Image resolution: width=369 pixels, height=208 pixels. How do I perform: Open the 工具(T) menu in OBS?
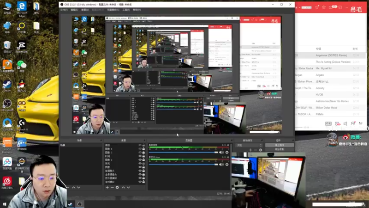click(x=126, y=10)
